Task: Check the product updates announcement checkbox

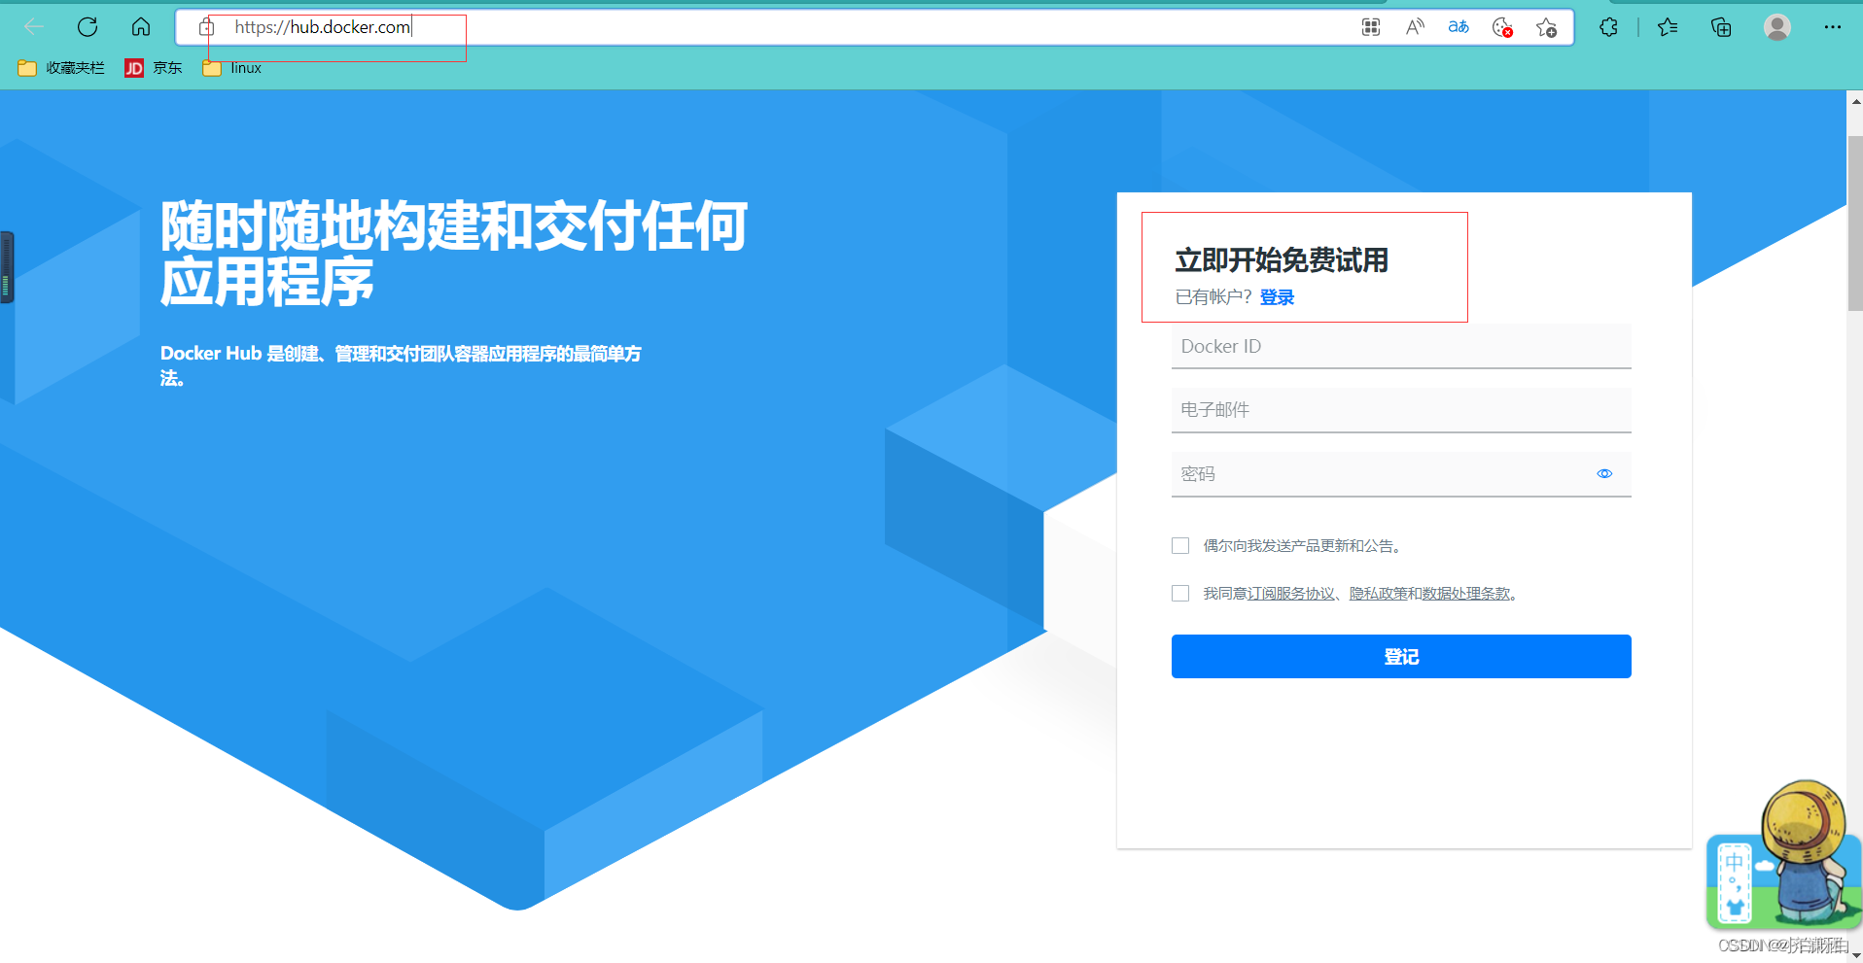Action: pos(1180,546)
